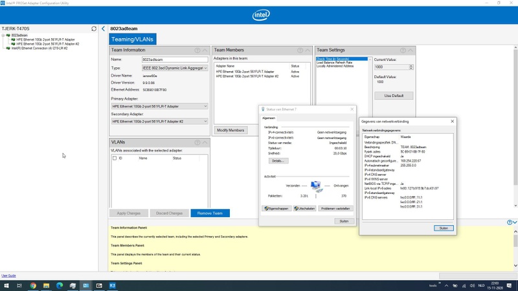Click the Apply Changes button
Viewport: 518px width, 291px height.
(x=128, y=213)
